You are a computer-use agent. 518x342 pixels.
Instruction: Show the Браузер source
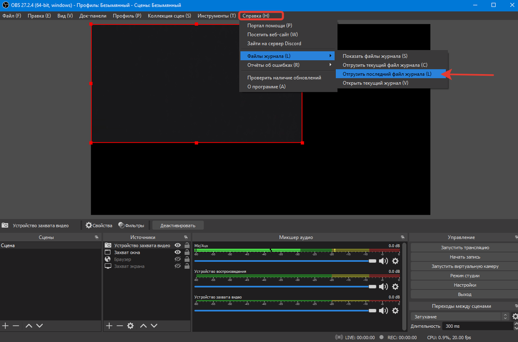(177, 259)
